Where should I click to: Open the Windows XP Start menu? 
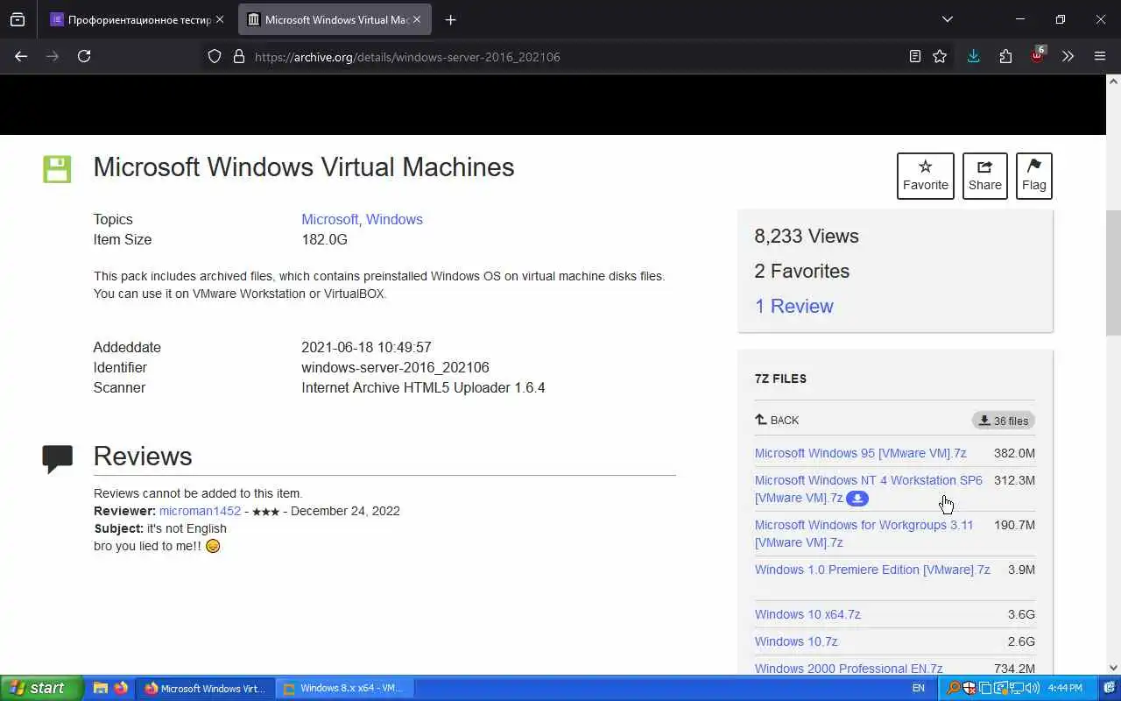click(x=41, y=688)
